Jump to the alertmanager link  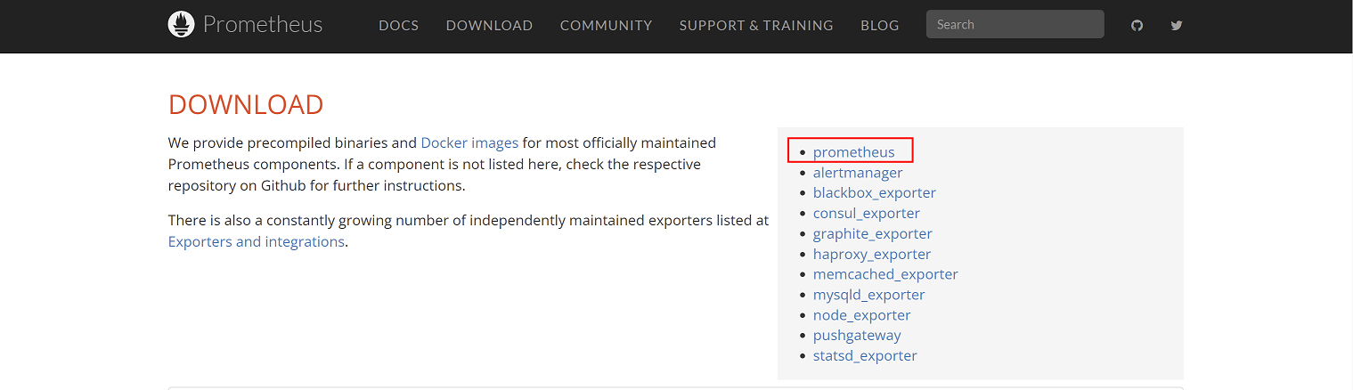(857, 173)
